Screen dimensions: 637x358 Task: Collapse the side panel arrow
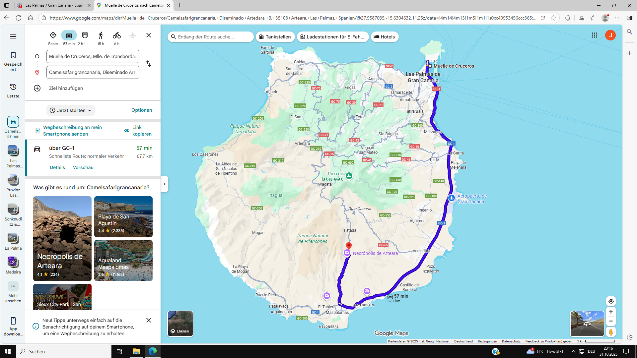165,184
